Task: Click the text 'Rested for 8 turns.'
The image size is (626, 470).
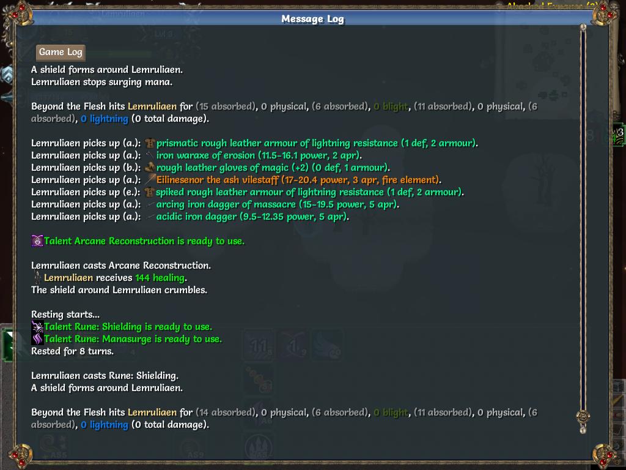Action: [72, 351]
